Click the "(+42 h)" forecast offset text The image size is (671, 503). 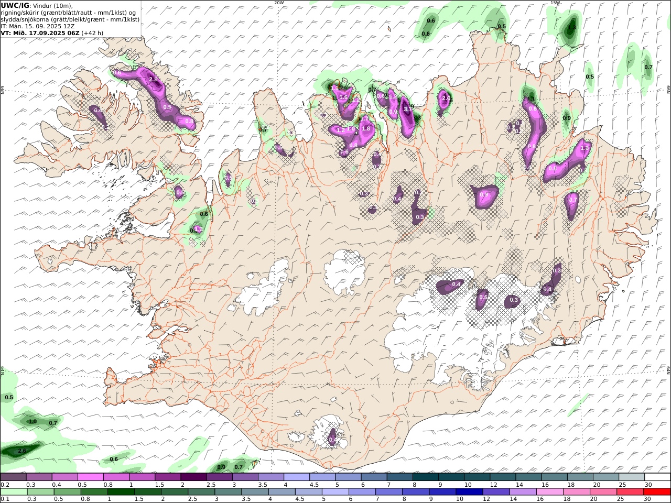click(x=92, y=32)
